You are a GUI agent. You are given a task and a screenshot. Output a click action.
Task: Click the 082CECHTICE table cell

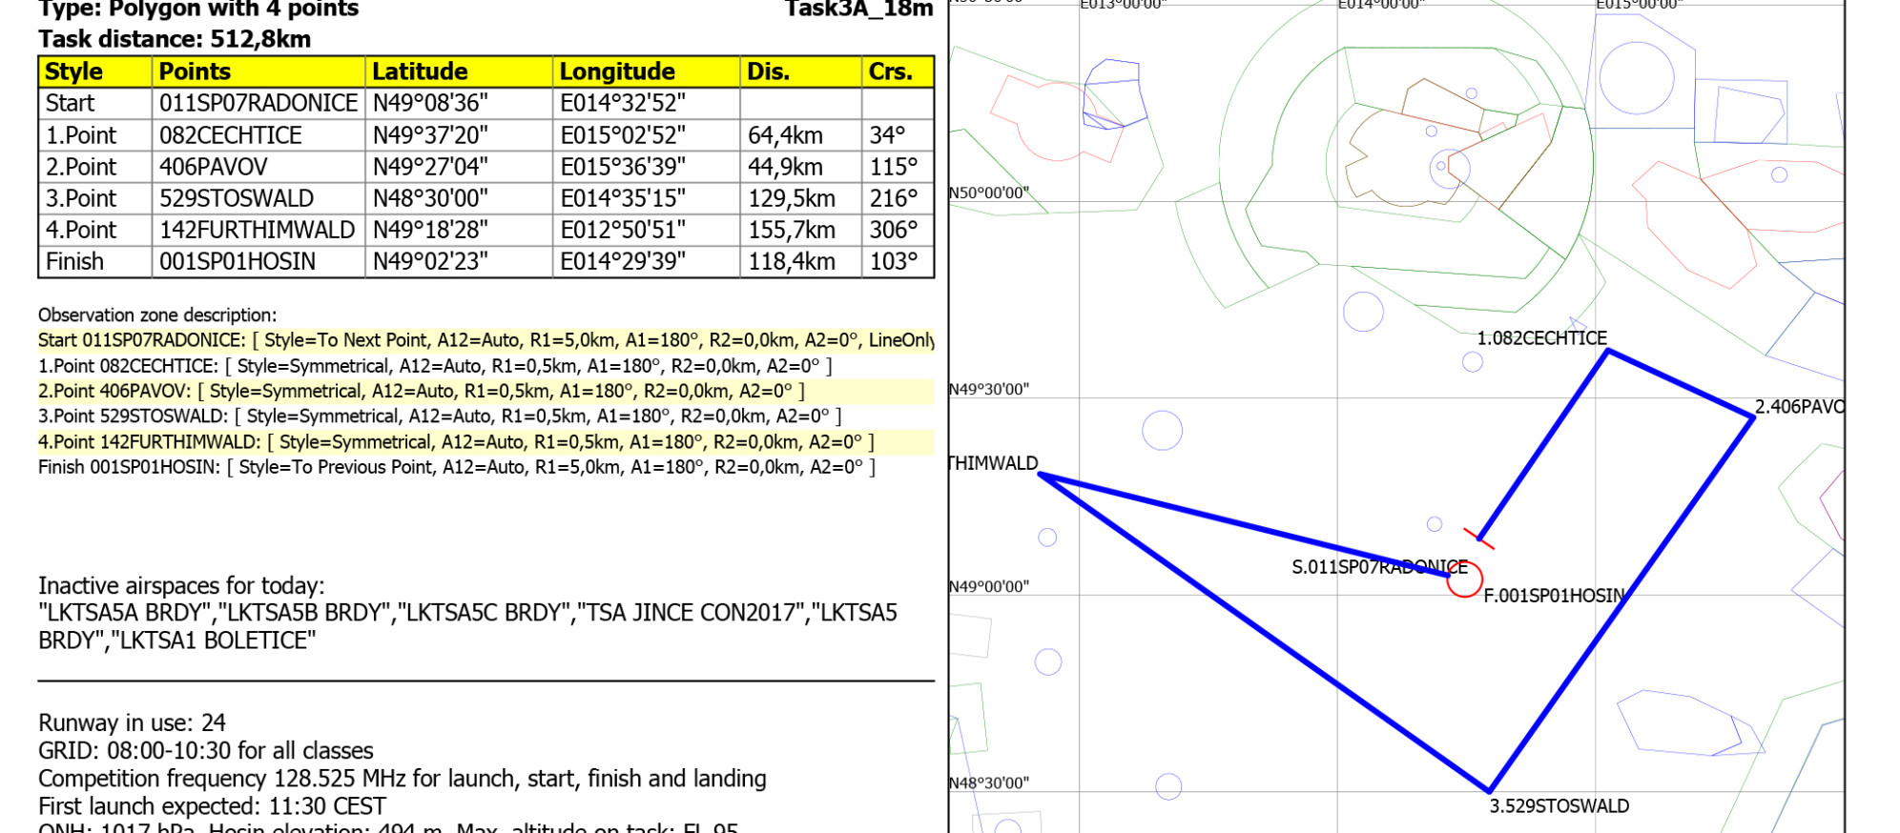coord(230,135)
